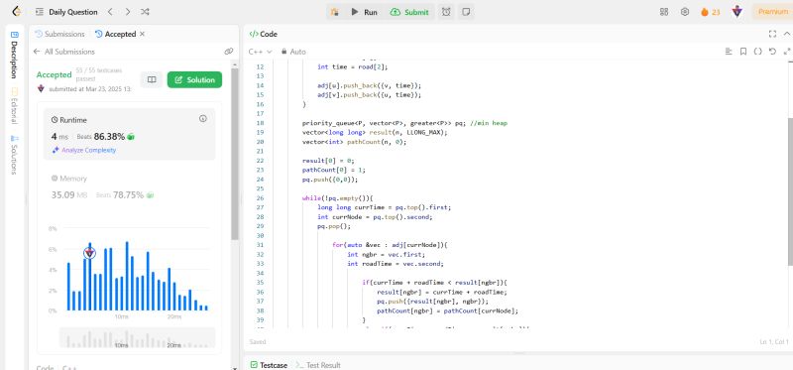793x370 pixels.
Task: Open the editorial book icon button
Action: (x=152, y=79)
